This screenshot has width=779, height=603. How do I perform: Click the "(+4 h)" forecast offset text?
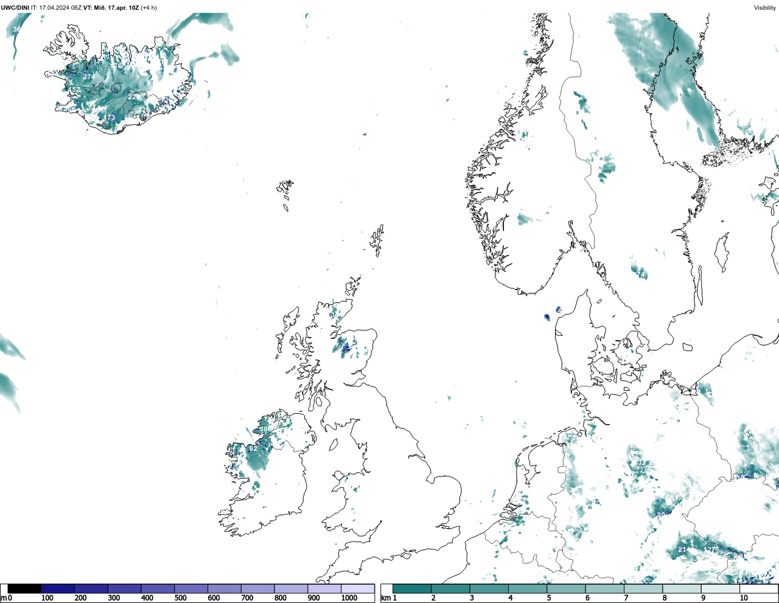[x=148, y=8]
